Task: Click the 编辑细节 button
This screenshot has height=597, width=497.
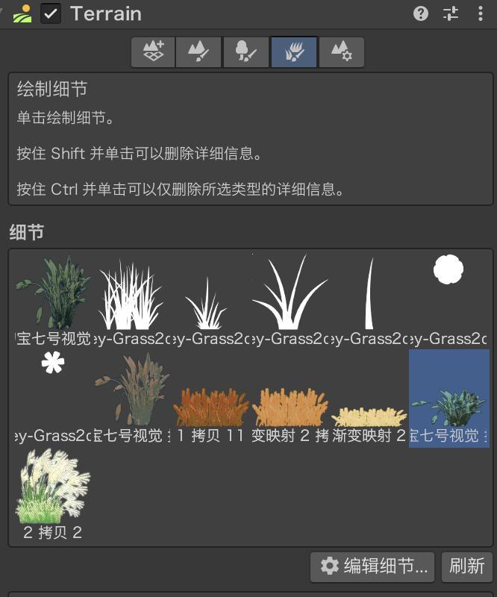Action: pos(372,566)
